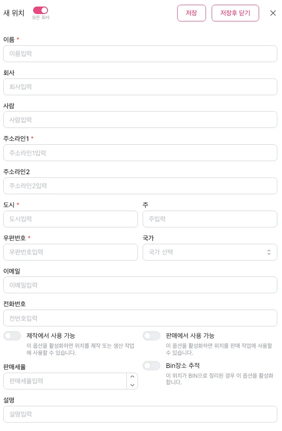The width and height of the screenshot is (282, 431).
Task: Select the 우편번호 input field
Action: pos(70,252)
